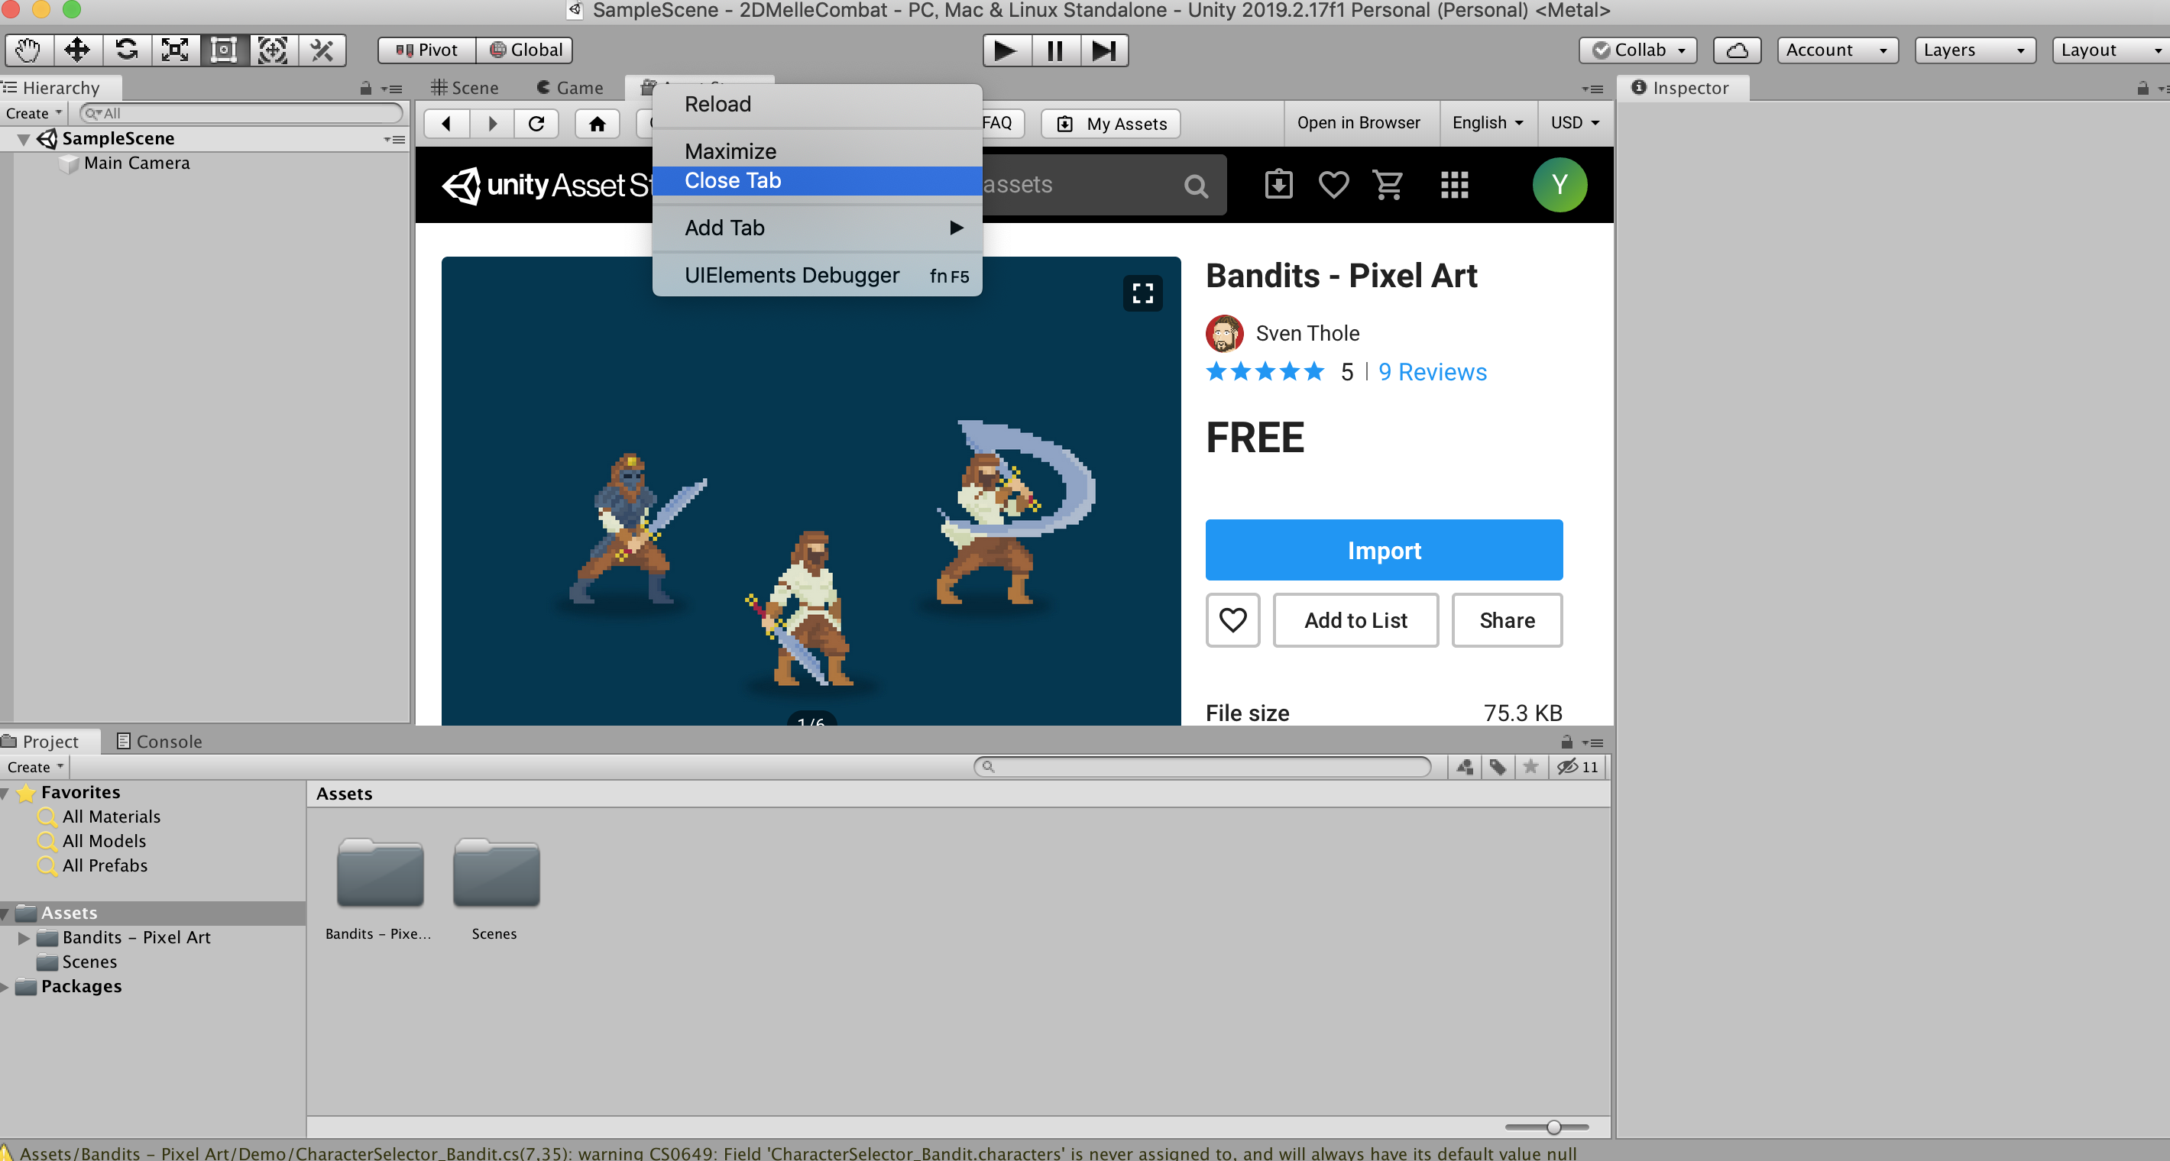The height and width of the screenshot is (1161, 2170).
Task: Switch to the Console tab
Action: (x=159, y=741)
